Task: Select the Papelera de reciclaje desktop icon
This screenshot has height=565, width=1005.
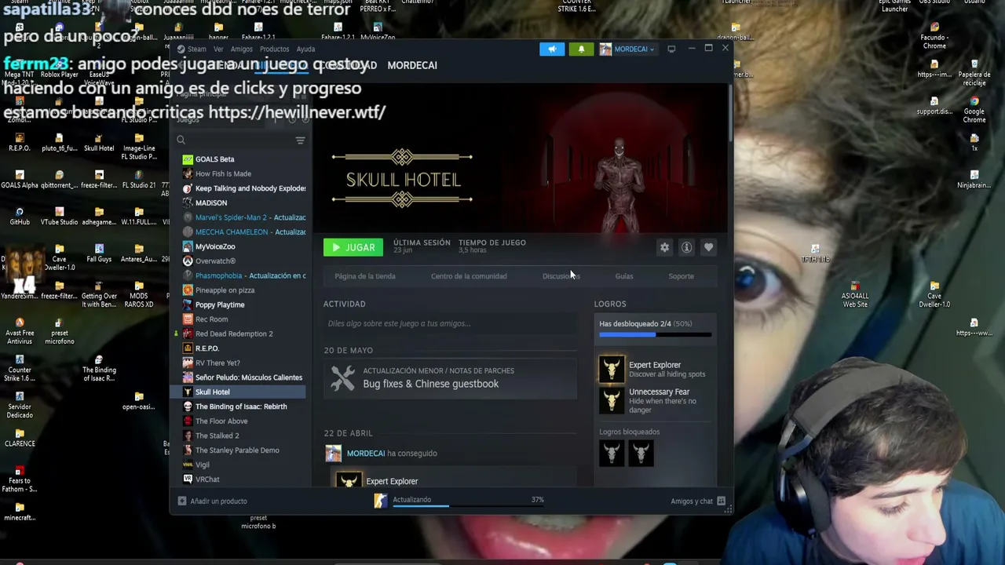Action: tap(974, 73)
